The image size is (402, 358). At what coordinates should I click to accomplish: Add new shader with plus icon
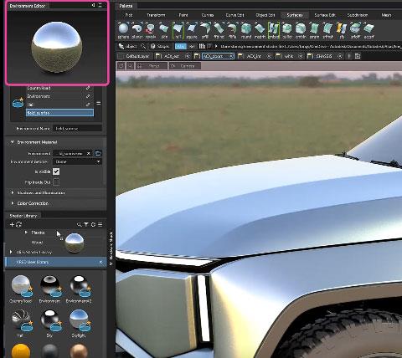12,224
